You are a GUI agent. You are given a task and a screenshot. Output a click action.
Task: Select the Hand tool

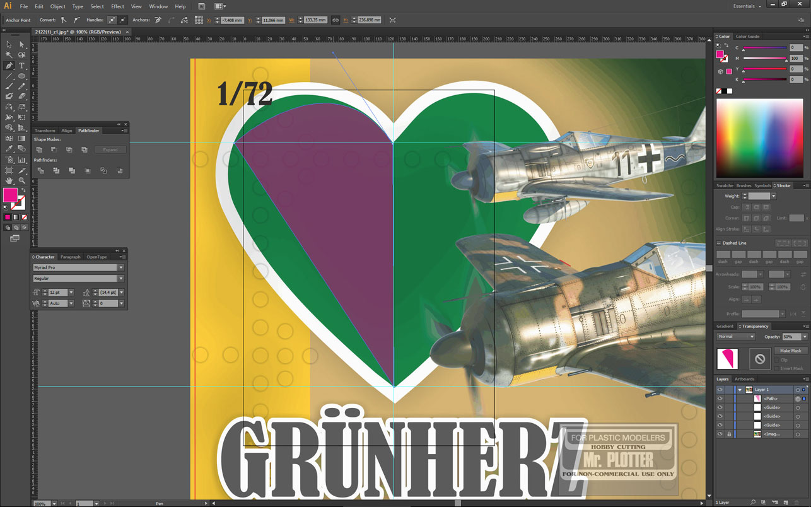tap(9, 180)
